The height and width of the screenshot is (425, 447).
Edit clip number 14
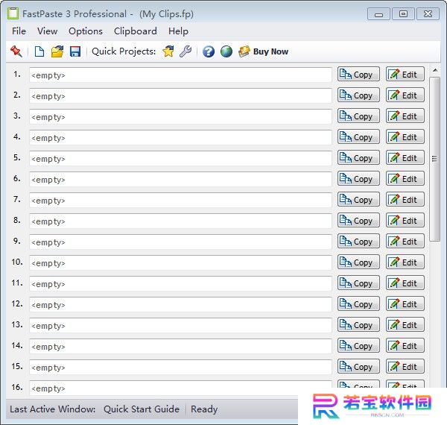pos(405,345)
